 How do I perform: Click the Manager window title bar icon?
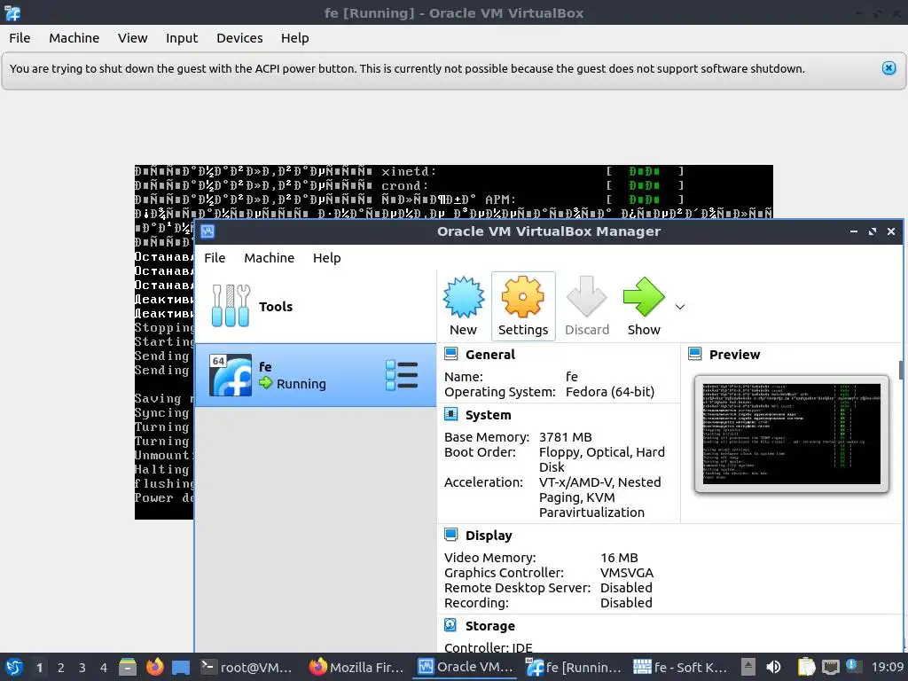click(207, 231)
